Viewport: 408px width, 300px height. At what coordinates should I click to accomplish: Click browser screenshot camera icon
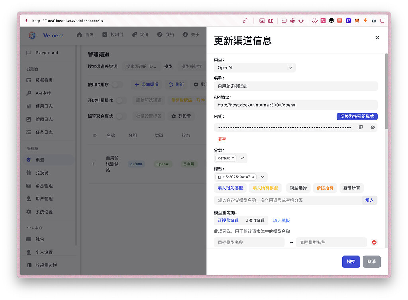[271, 21]
